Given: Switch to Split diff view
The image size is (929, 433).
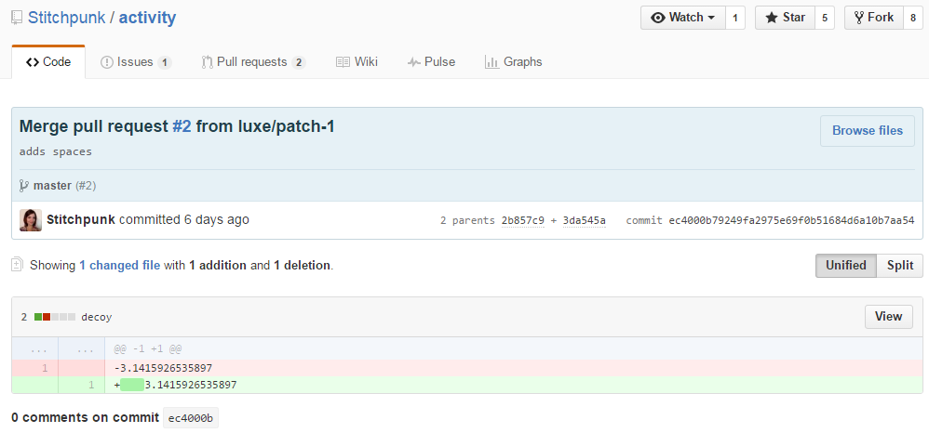Looking at the screenshot, I should [899, 265].
